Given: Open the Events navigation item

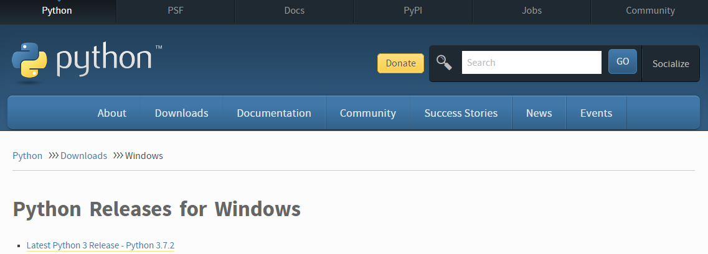Looking at the screenshot, I should 597,113.
